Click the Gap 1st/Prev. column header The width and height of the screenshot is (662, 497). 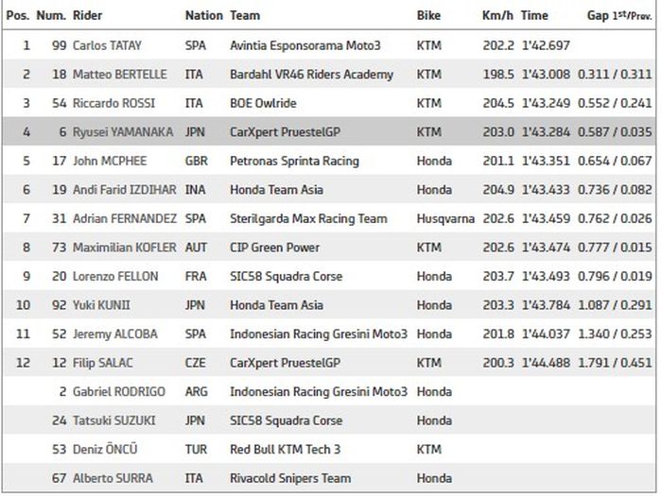coord(618,16)
